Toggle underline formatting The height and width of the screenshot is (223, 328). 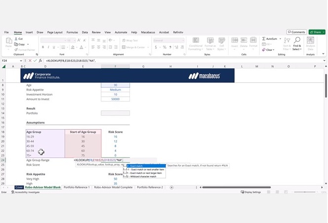54,47
